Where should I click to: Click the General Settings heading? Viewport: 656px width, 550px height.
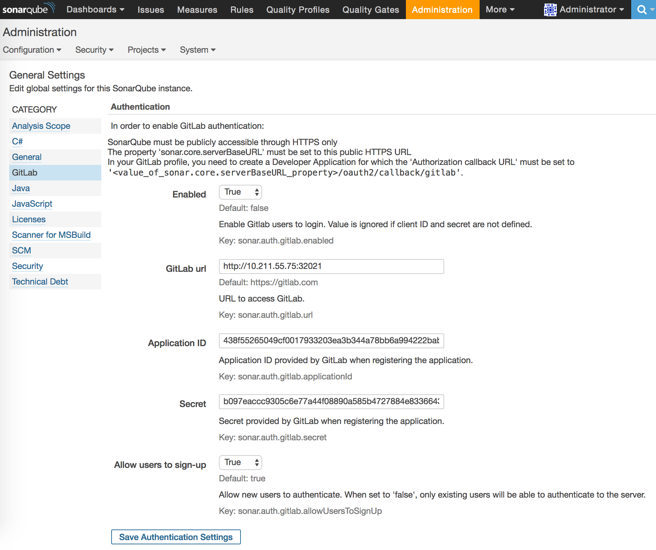[47, 75]
